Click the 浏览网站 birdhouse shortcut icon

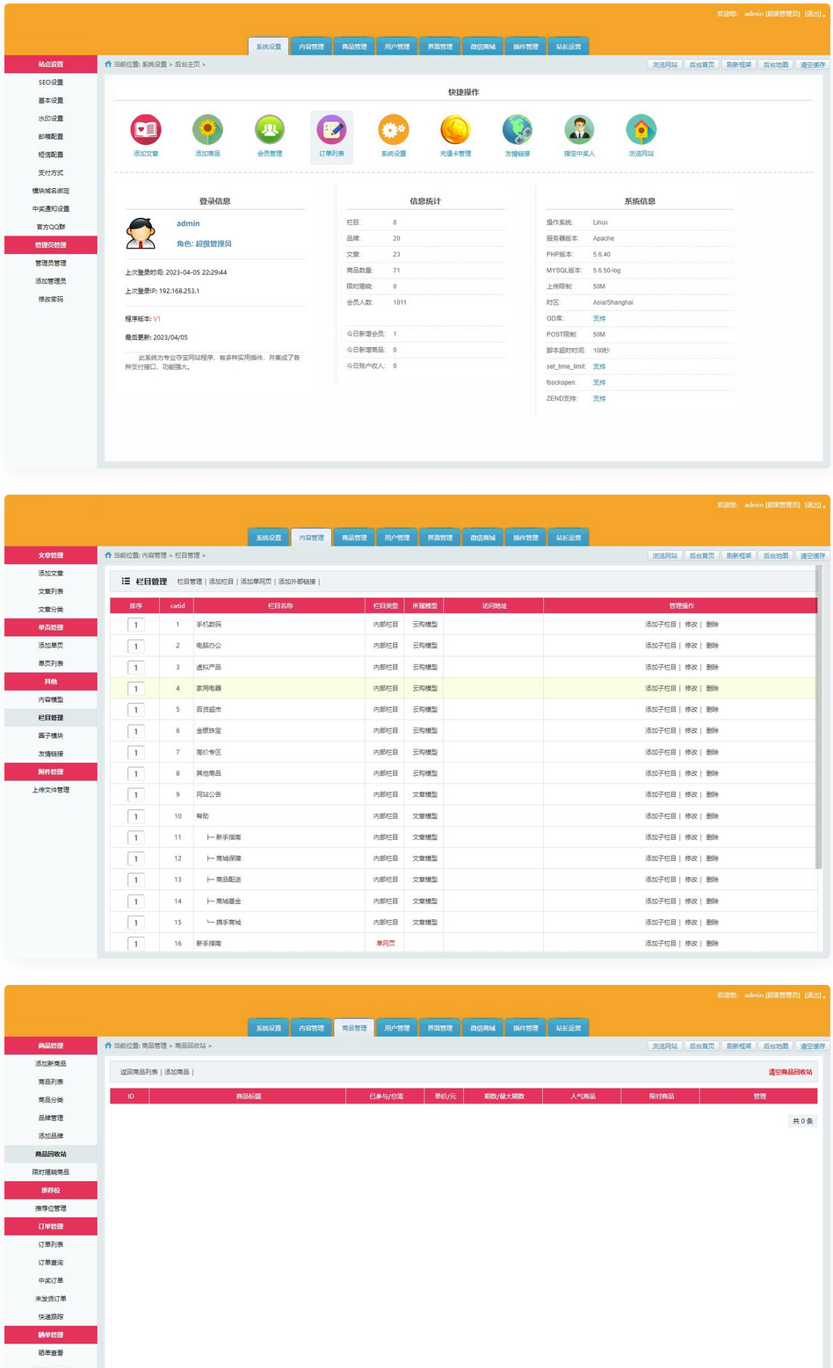(641, 130)
